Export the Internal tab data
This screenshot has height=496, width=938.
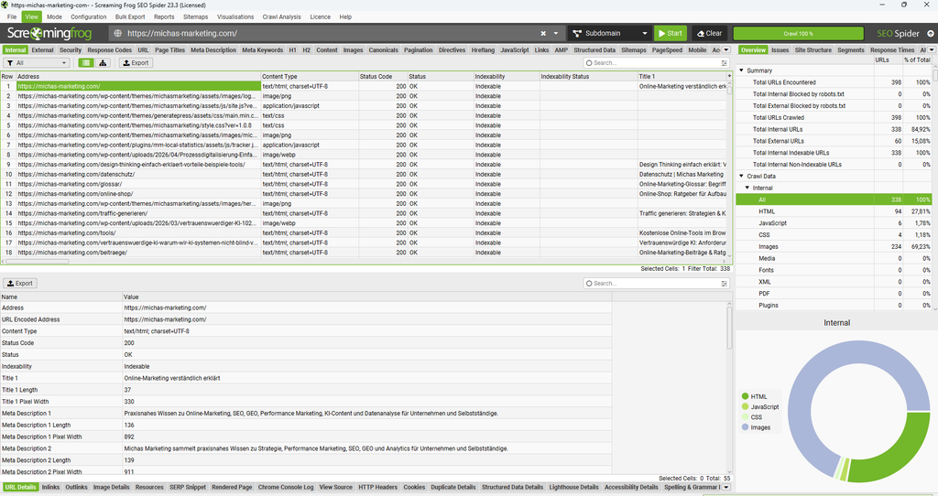(136, 63)
